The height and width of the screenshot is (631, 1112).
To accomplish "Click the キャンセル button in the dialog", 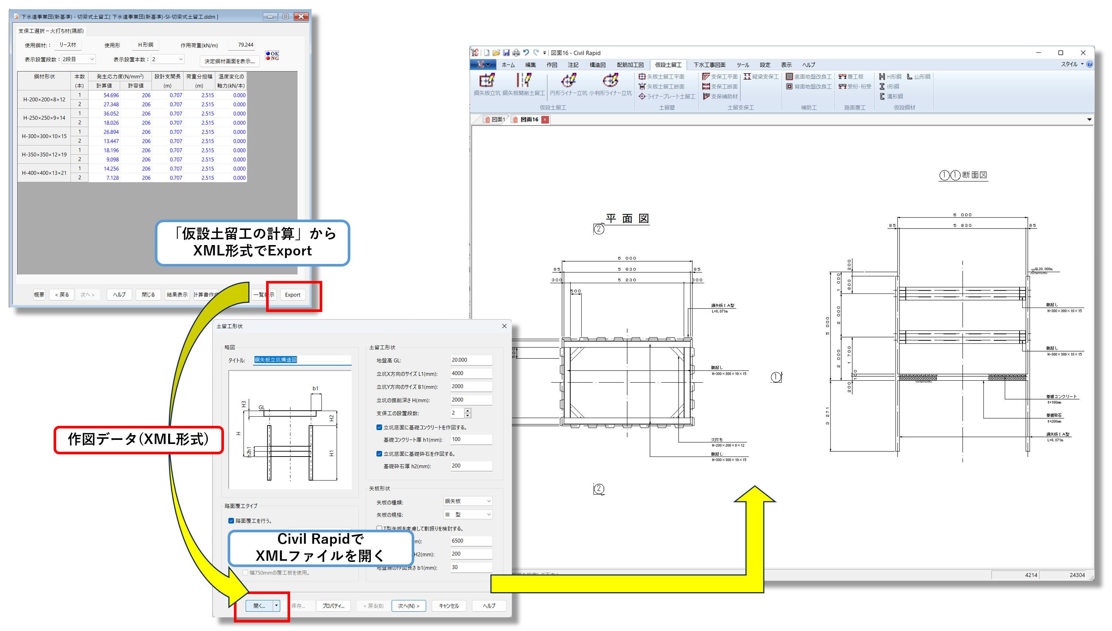I will point(449,605).
